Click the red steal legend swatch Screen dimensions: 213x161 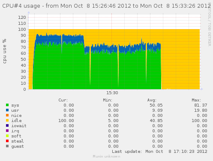(7, 141)
